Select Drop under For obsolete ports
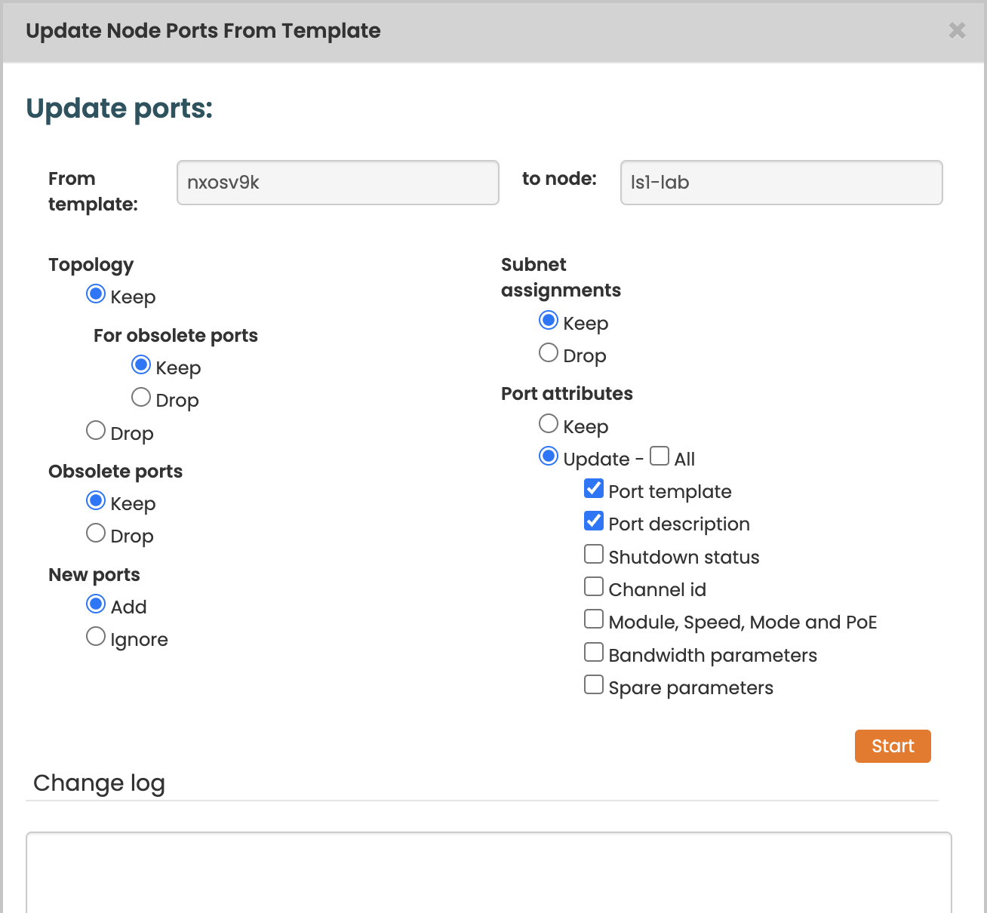This screenshot has height=913, width=987. [141, 398]
